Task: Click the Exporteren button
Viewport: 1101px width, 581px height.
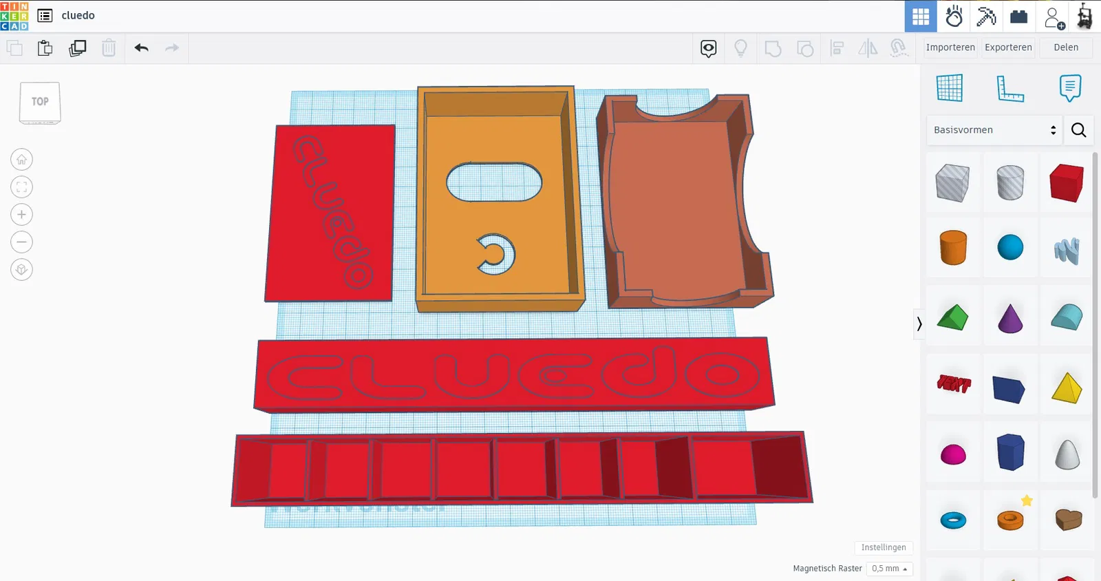Action: pos(1008,47)
